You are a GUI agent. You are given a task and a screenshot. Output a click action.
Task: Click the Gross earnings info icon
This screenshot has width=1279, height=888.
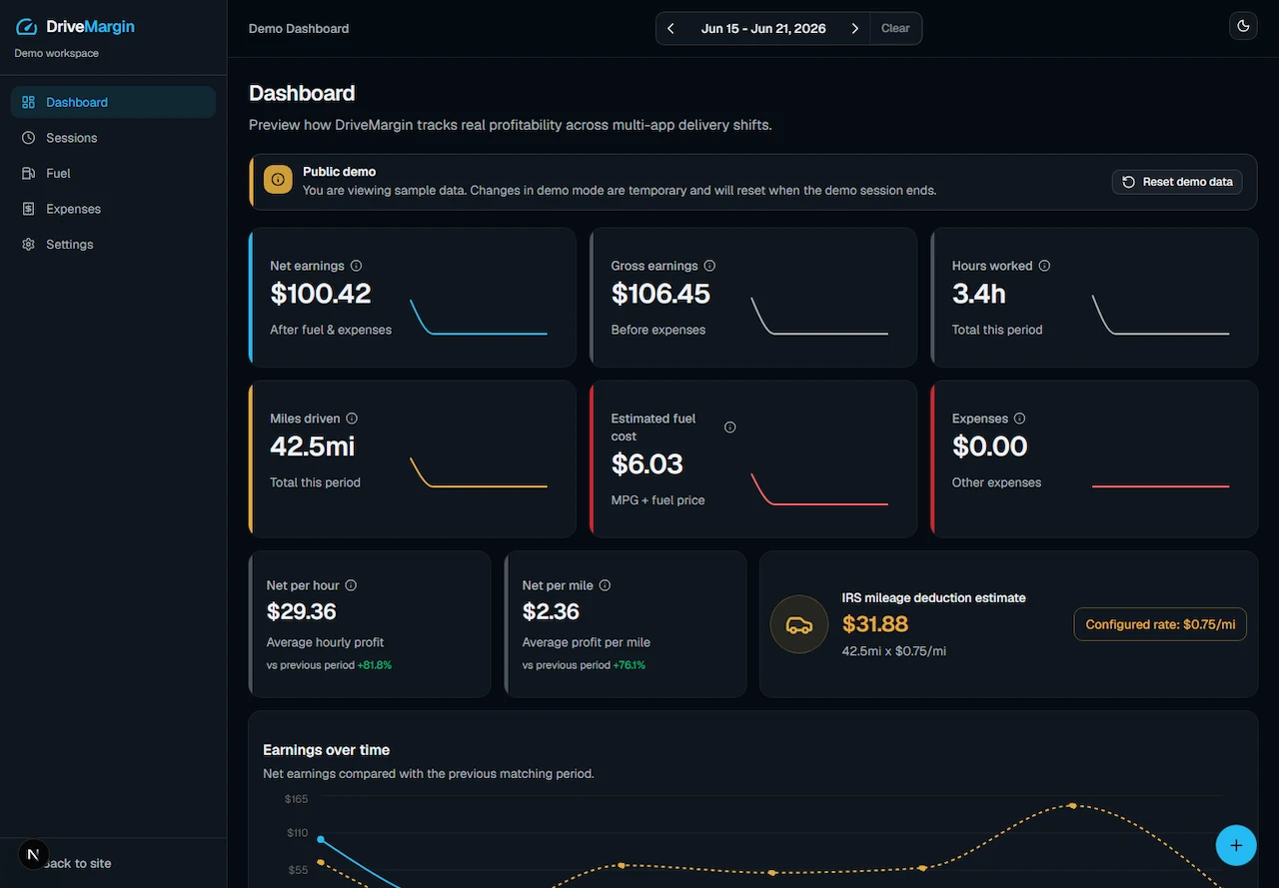click(709, 266)
